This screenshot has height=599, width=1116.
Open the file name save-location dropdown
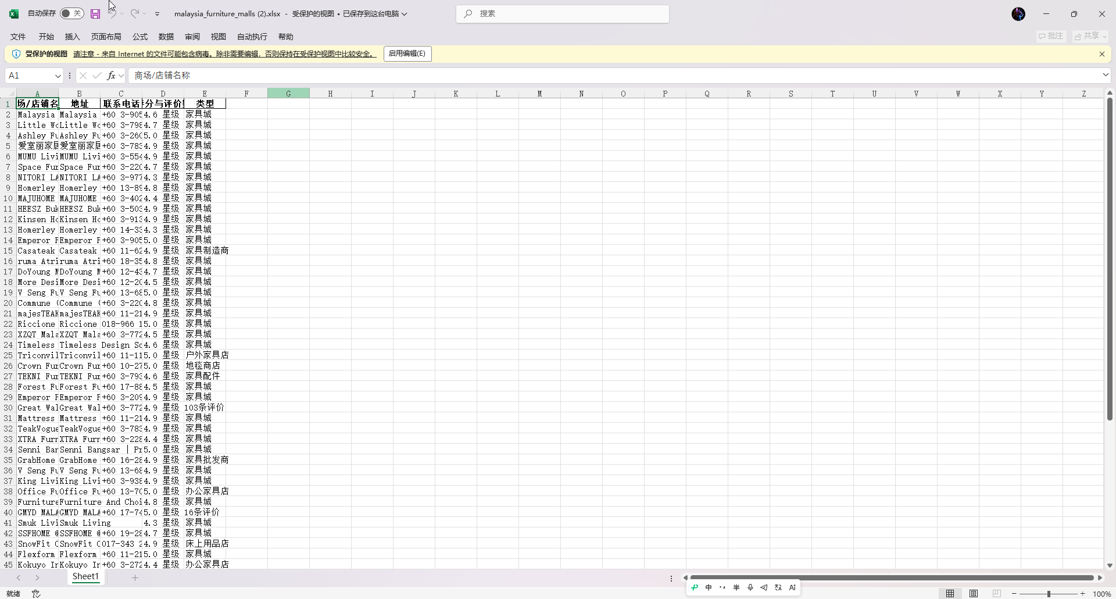coord(405,14)
